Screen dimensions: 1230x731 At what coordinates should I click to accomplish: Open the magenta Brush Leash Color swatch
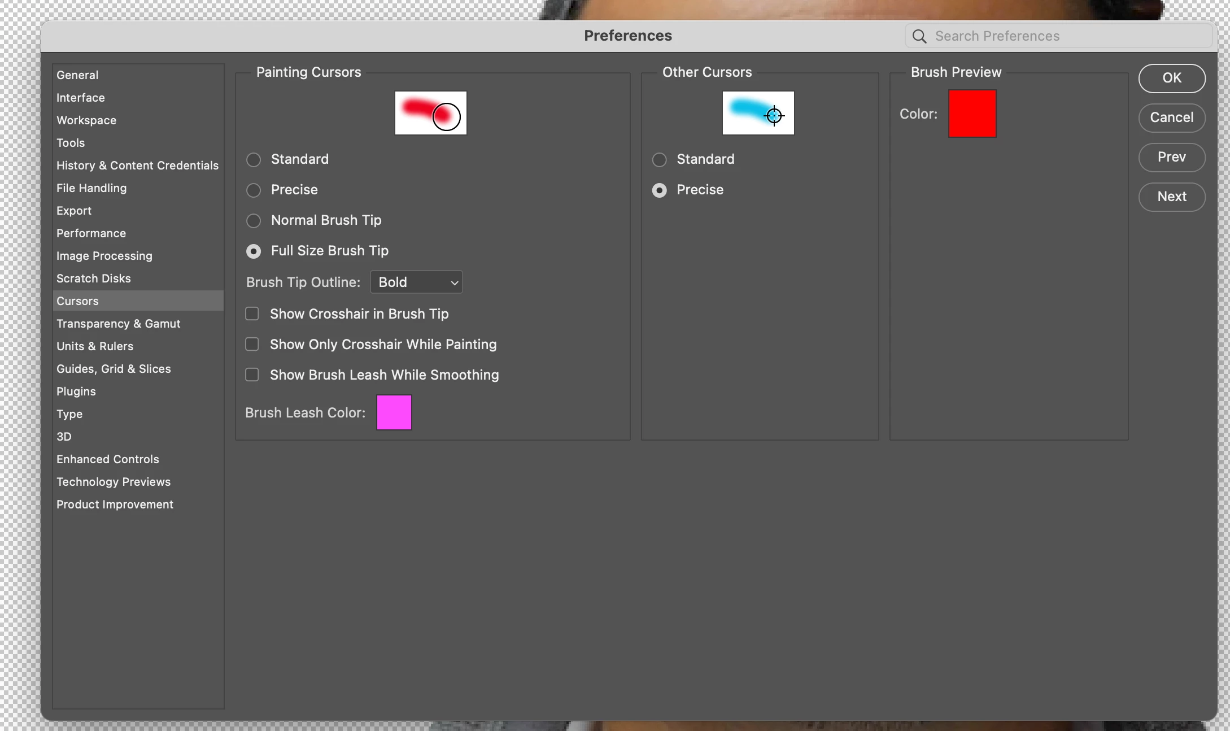coord(394,412)
